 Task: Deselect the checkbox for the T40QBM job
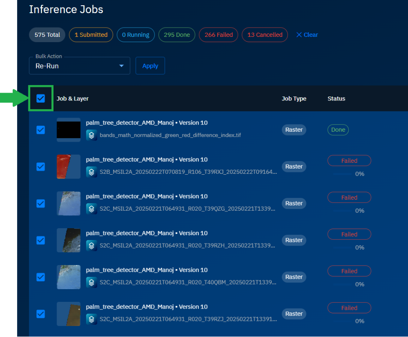[41, 277]
